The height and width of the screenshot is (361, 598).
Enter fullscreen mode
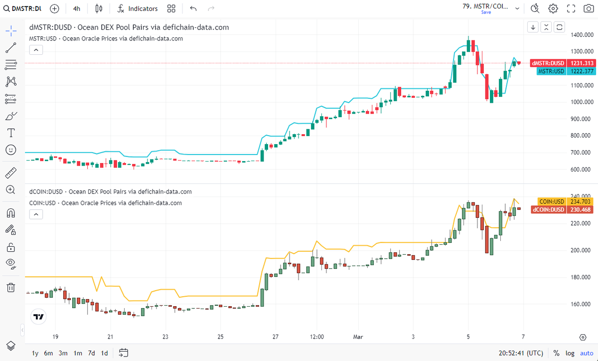[x=571, y=8]
